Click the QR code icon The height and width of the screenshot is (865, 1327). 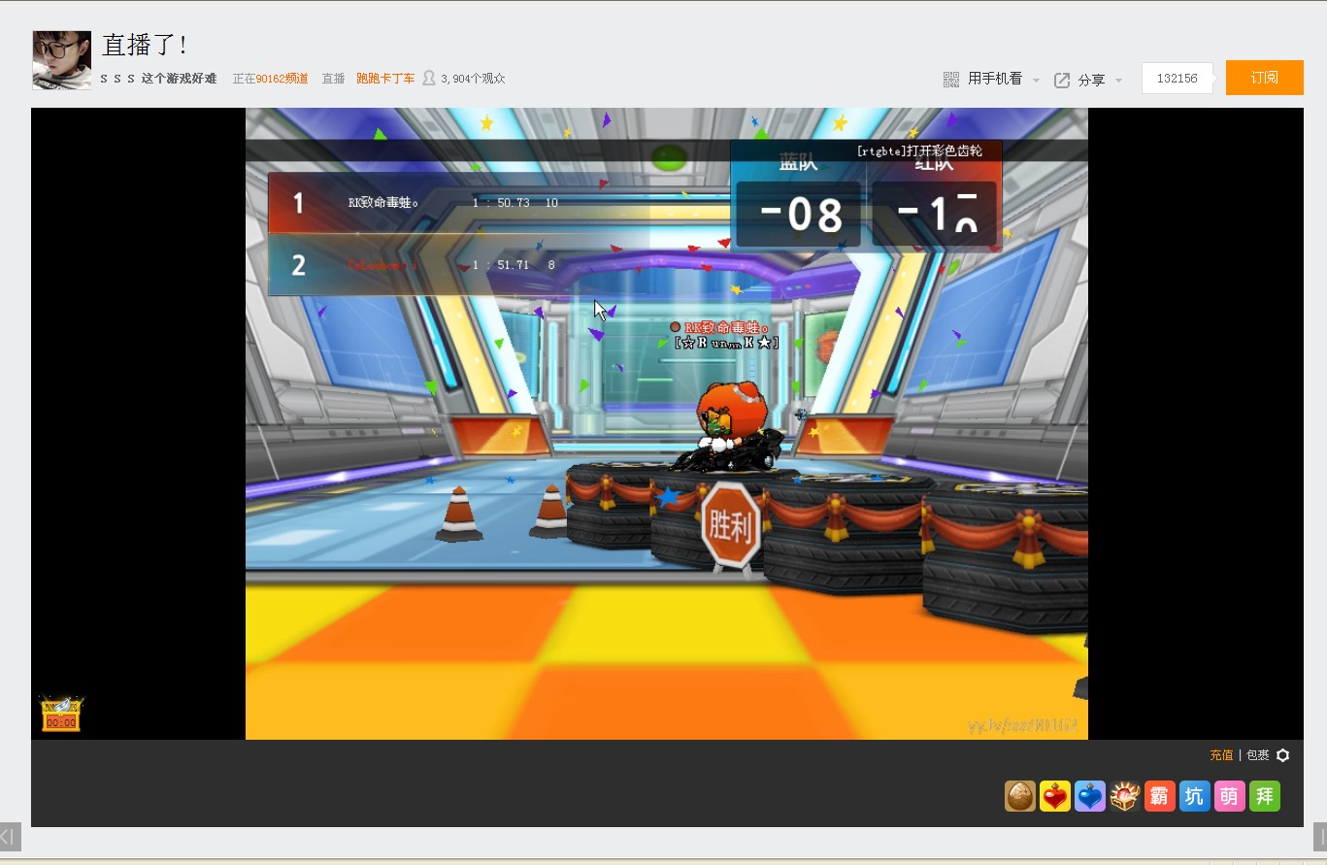(951, 80)
